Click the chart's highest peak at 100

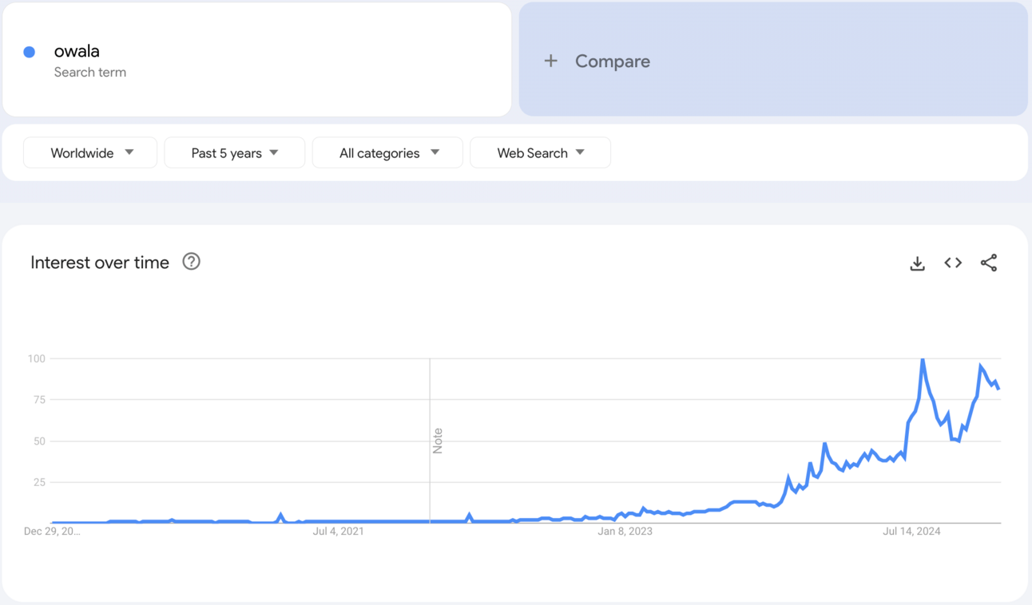tap(923, 360)
